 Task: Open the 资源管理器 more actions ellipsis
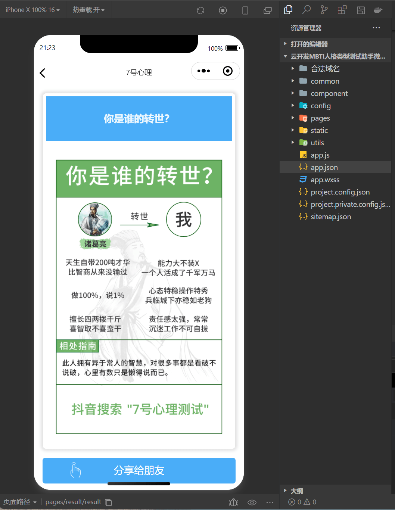tap(376, 28)
